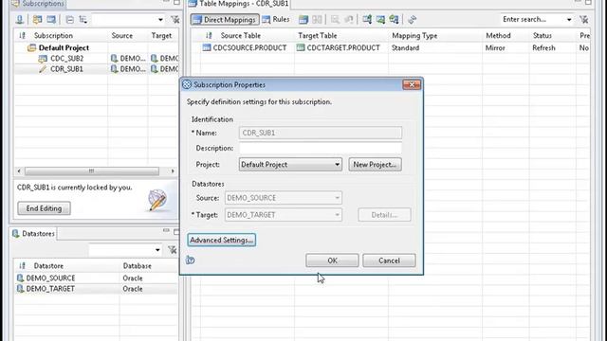The width and height of the screenshot is (607, 341).
Task: Click the Status column header
Action: pos(542,36)
